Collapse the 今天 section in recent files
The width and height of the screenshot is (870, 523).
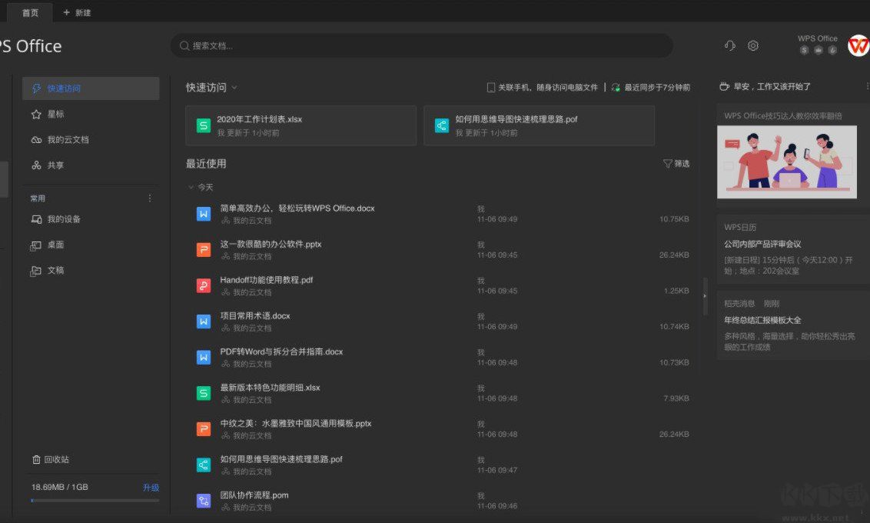190,187
